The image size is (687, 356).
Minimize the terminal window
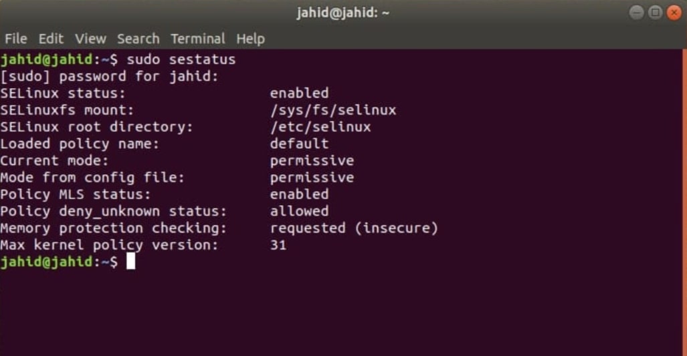(637, 13)
